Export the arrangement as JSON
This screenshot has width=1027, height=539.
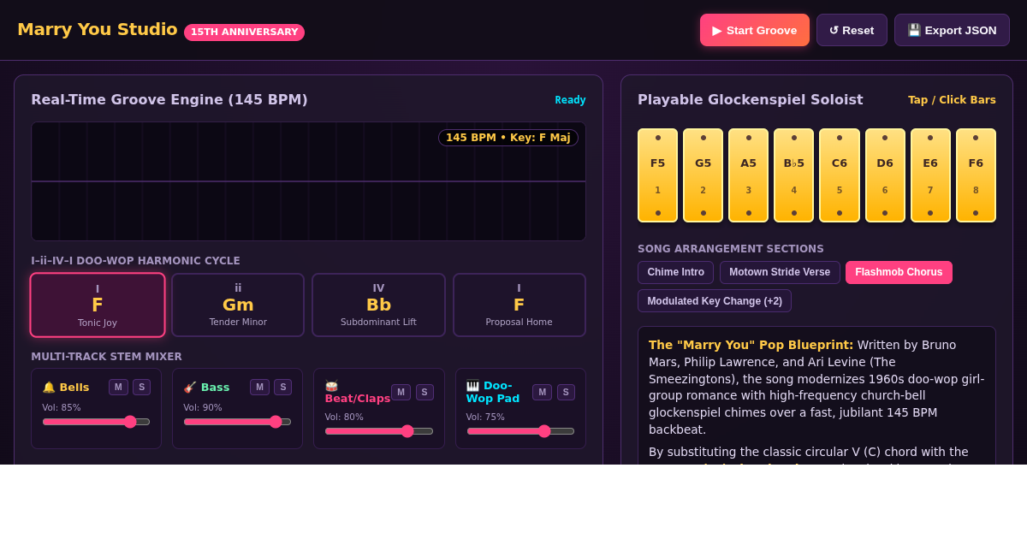tap(952, 30)
